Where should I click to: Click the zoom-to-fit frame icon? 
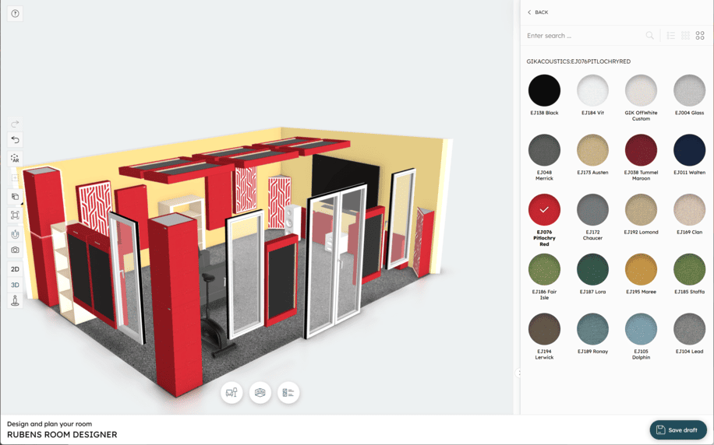pos(15,215)
